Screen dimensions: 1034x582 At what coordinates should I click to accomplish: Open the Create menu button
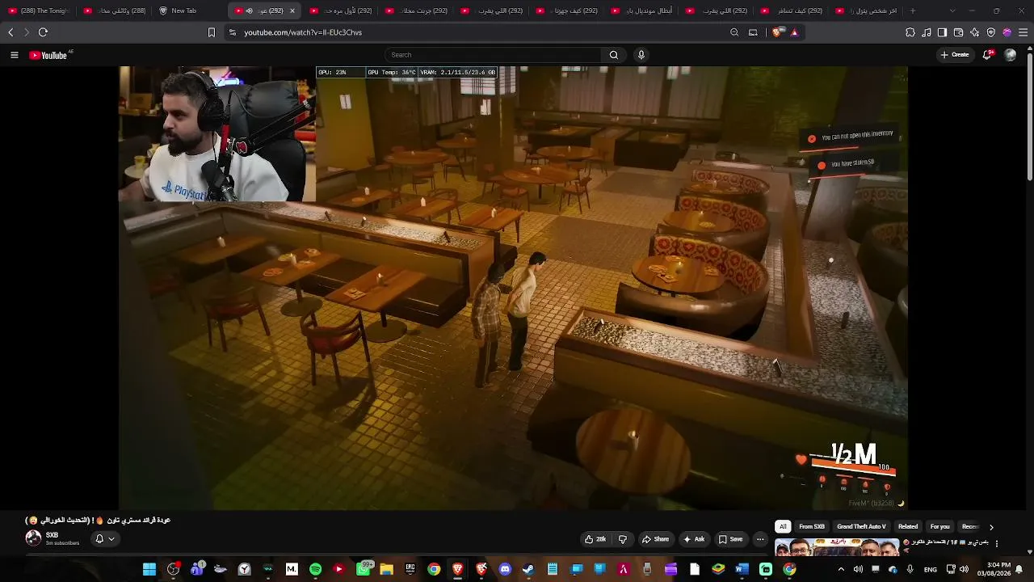(955, 55)
